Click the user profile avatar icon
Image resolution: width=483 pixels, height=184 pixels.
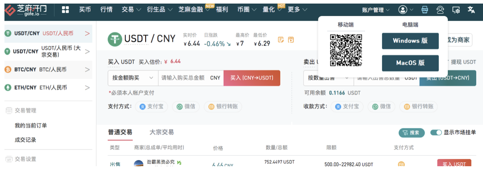403,10
